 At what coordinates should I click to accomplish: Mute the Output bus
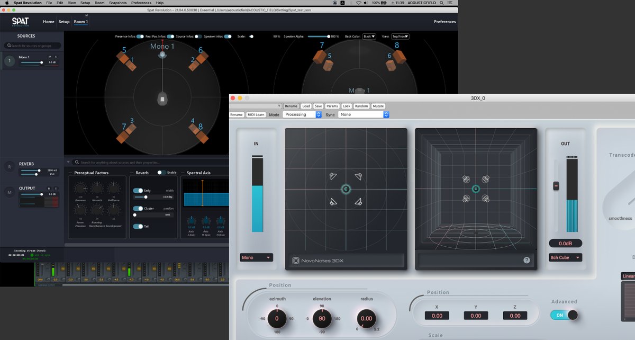click(50, 189)
